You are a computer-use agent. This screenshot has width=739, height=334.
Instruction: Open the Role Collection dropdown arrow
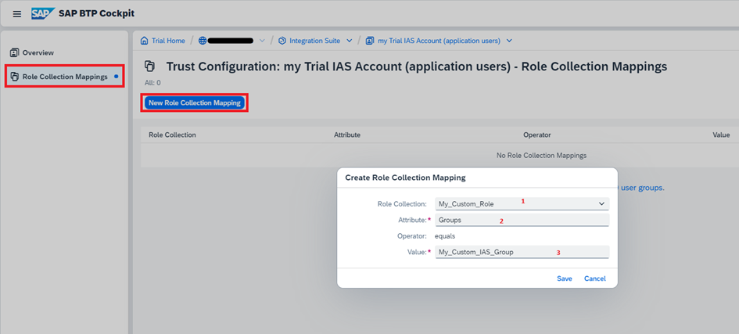pyautogui.click(x=601, y=203)
